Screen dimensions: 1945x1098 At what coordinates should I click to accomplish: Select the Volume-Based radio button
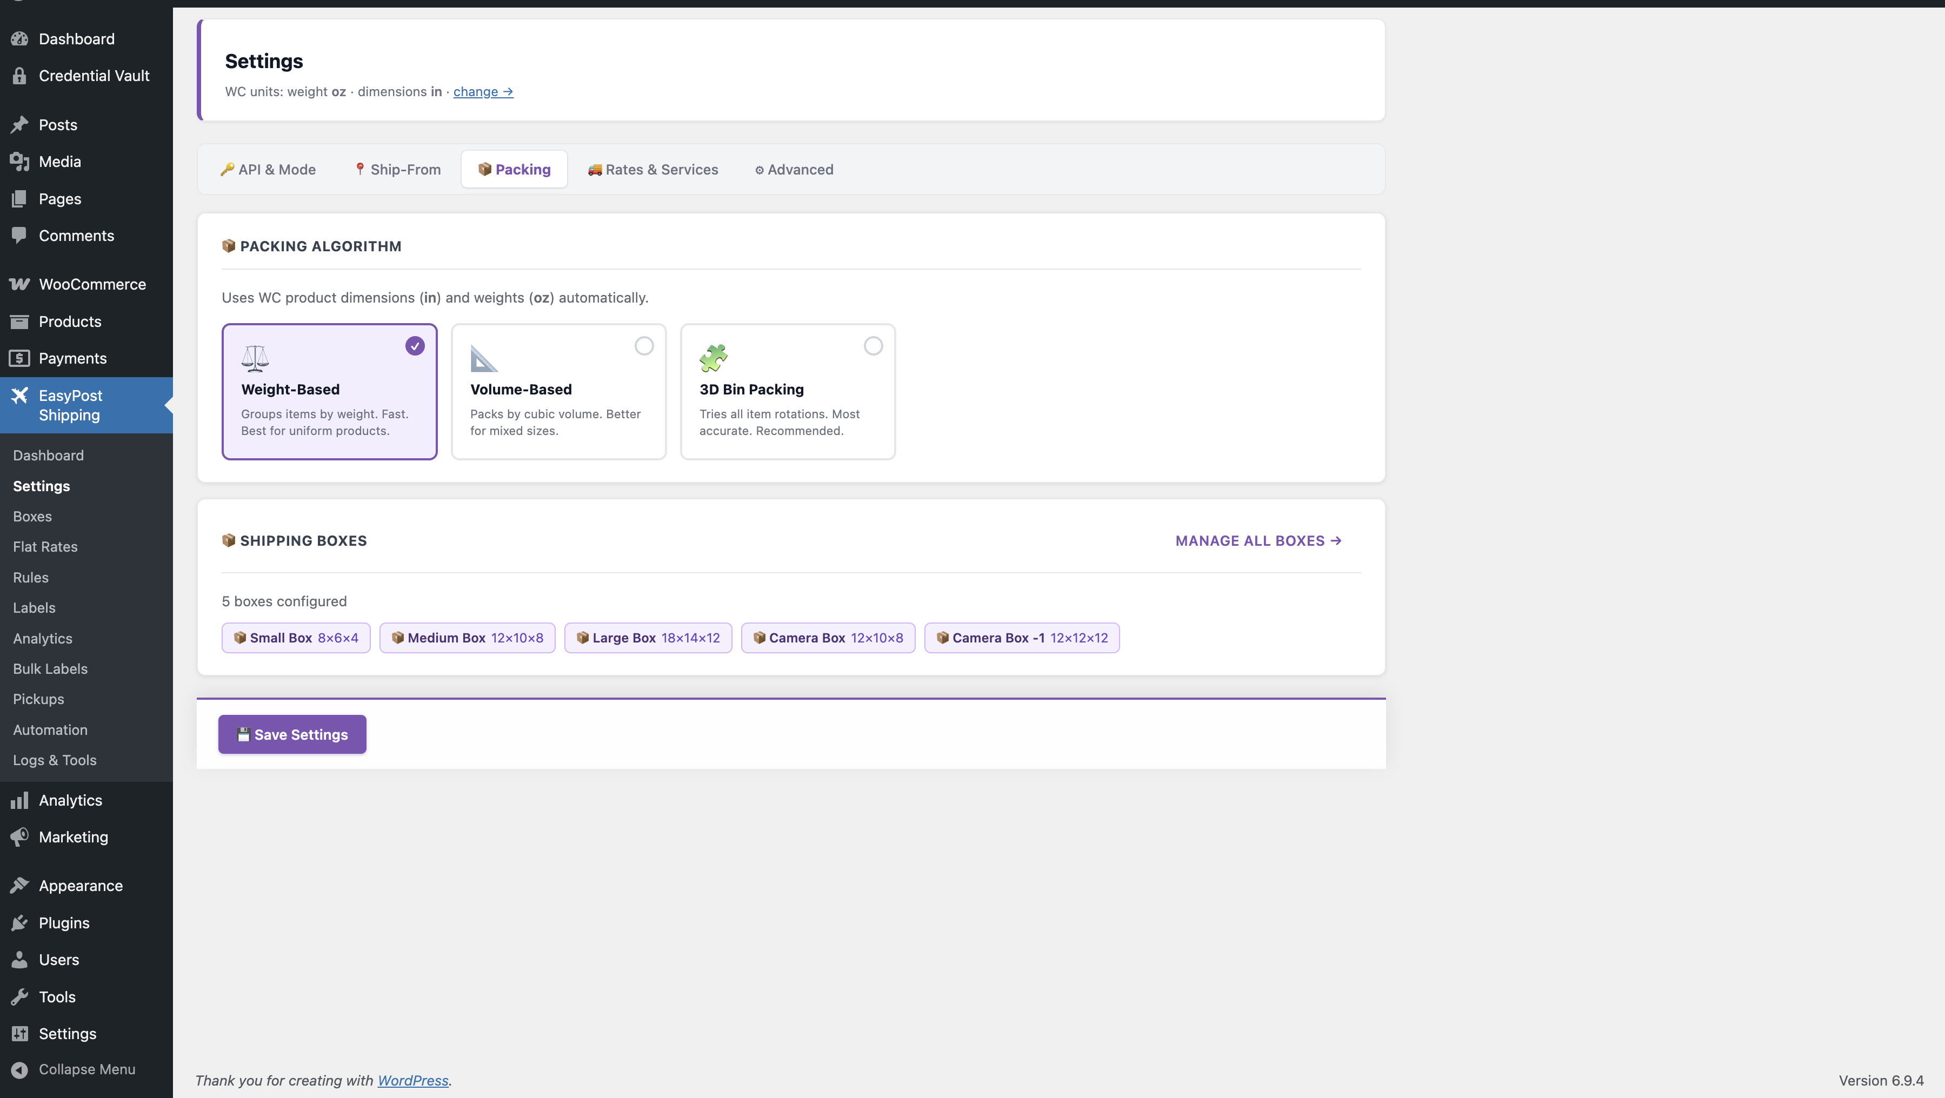pyautogui.click(x=644, y=346)
